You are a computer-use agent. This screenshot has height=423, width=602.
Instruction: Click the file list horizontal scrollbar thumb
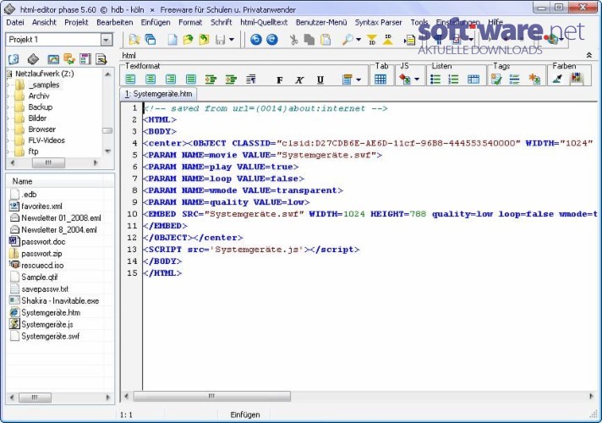click(x=35, y=398)
